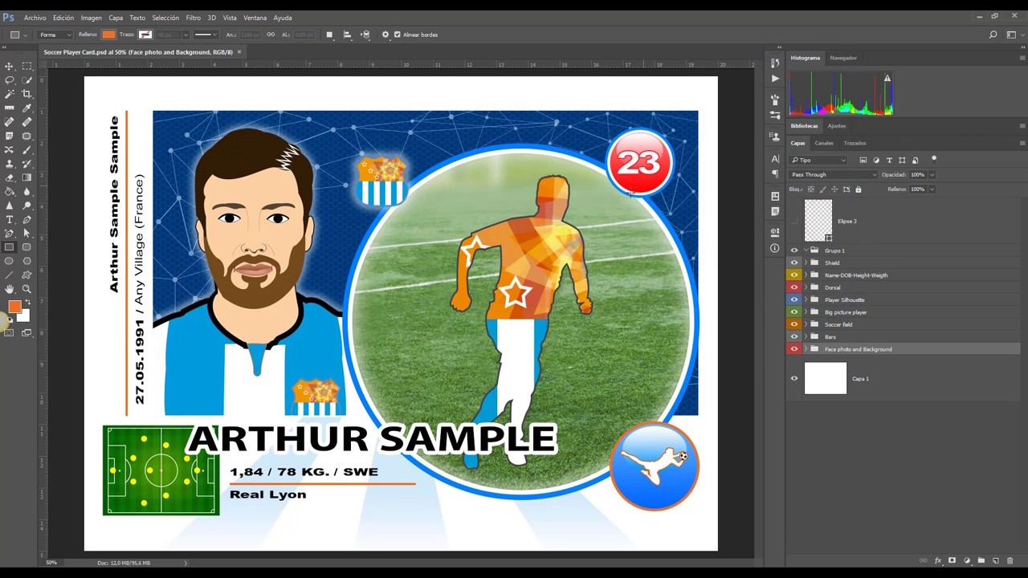The height and width of the screenshot is (578, 1028).
Task: Open Pass Through blend mode dropdown
Action: pyautogui.click(x=834, y=174)
